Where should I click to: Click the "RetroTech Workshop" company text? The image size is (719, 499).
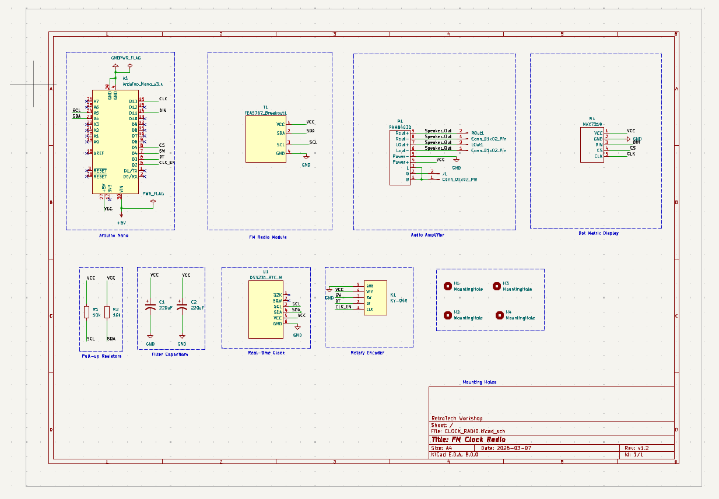[x=457, y=418]
